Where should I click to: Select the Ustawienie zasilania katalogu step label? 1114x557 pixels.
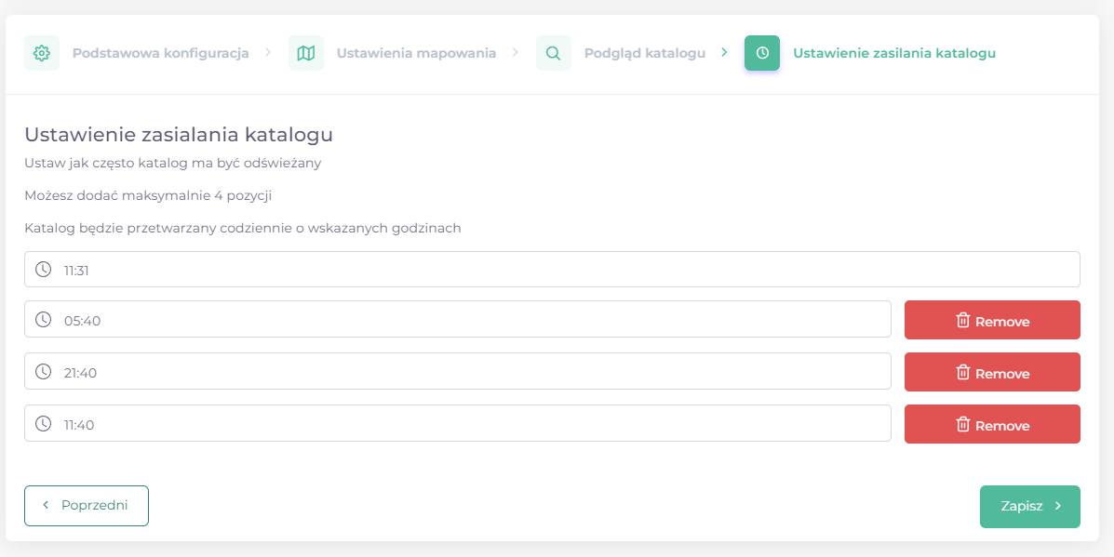894,53
